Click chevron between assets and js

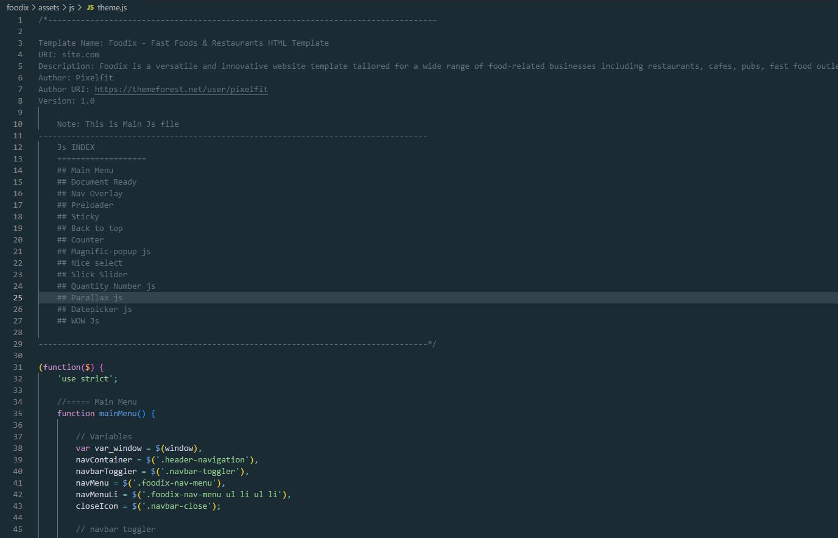(64, 8)
